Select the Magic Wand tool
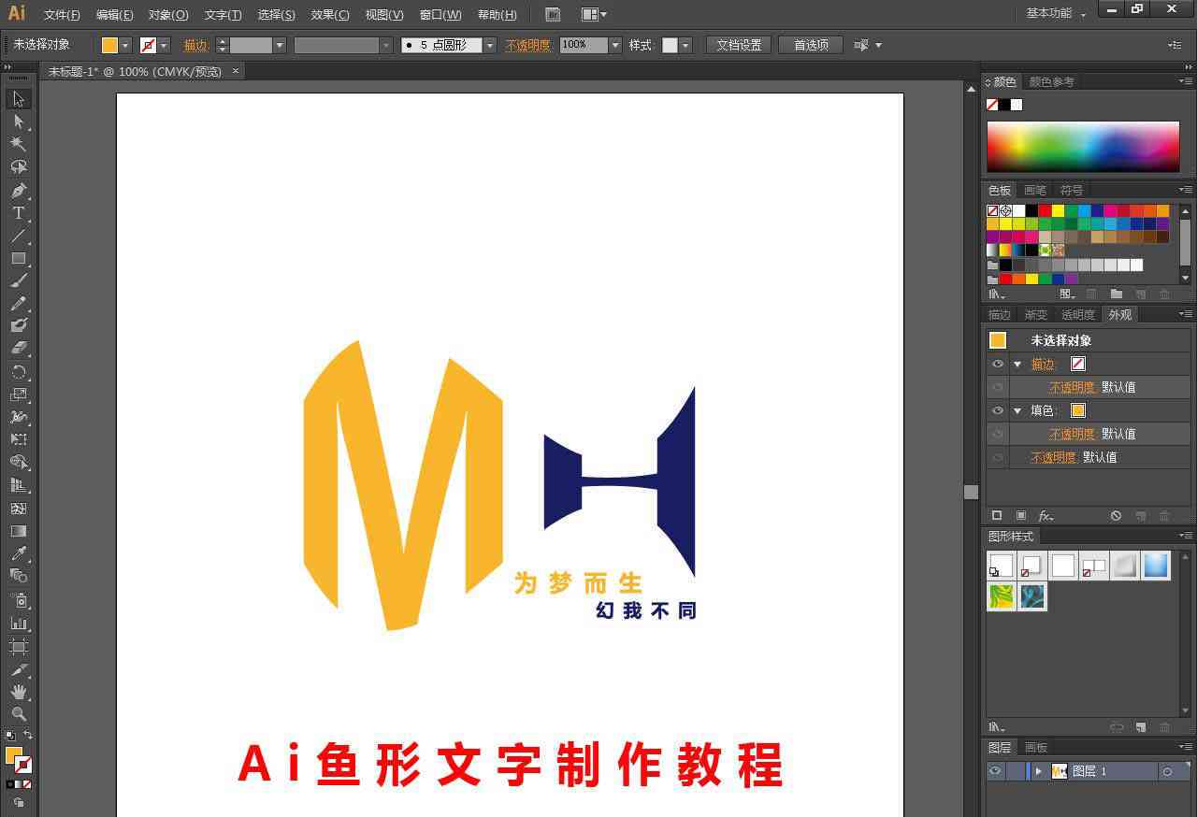 click(18, 144)
